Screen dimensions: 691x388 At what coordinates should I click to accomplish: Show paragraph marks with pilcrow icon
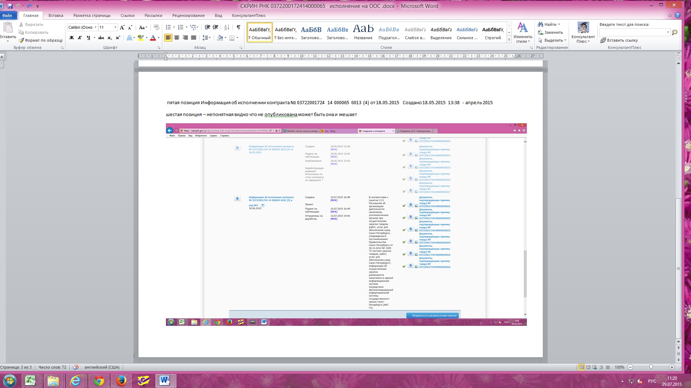coord(238,27)
